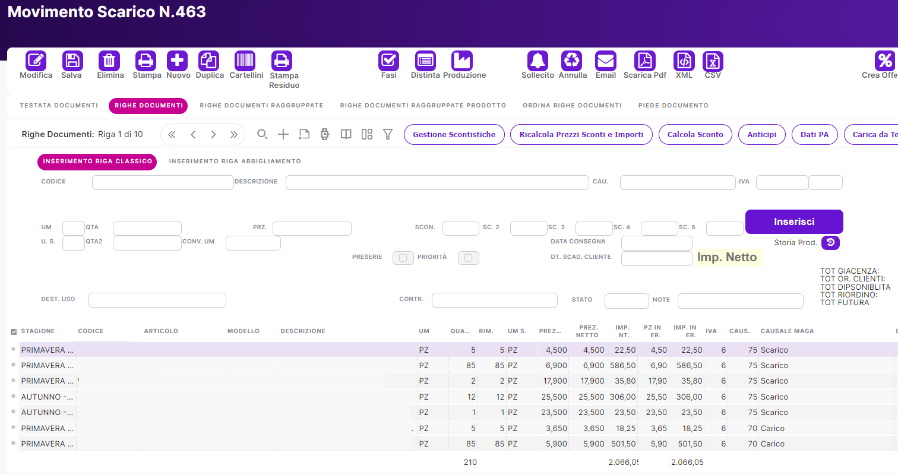Jump to first row with double-left chevron
Viewport: 898px width, 475px height.
tap(172, 135)
